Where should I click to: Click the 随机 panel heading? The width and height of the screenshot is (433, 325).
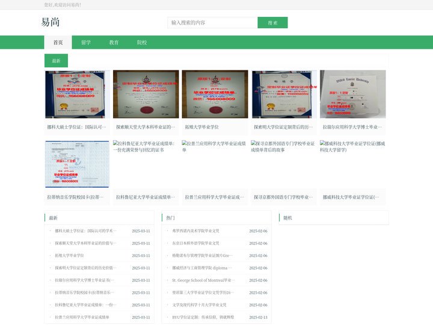pyautogui.click(x=287, y=218)
